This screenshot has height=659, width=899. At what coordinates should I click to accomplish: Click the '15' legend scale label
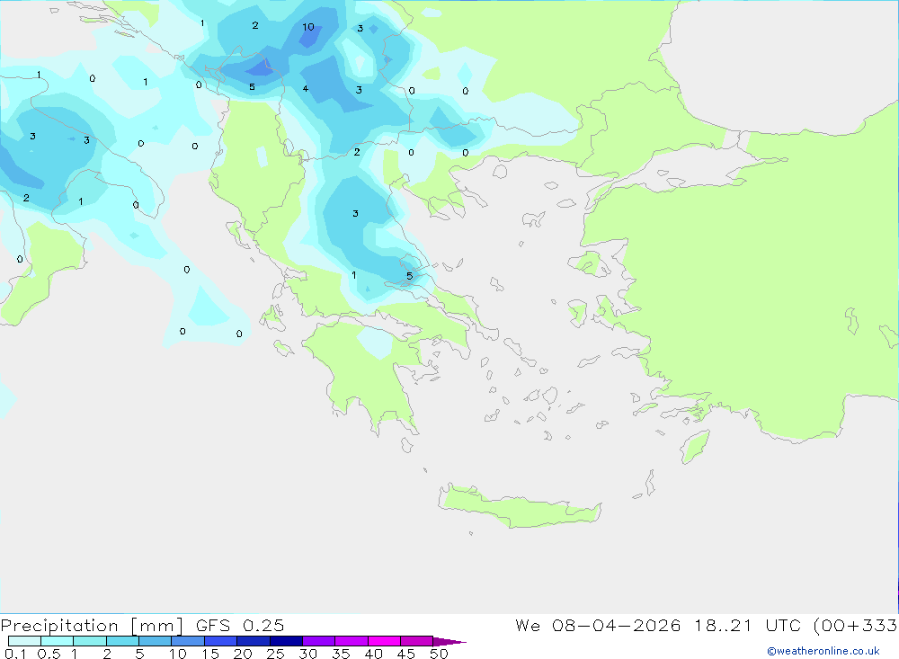click(210, 654)
